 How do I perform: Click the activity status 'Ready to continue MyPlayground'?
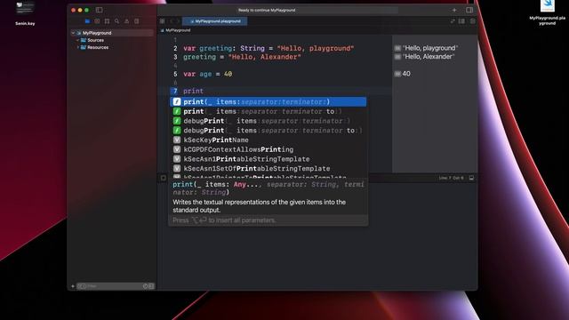(x=267, y=10)
